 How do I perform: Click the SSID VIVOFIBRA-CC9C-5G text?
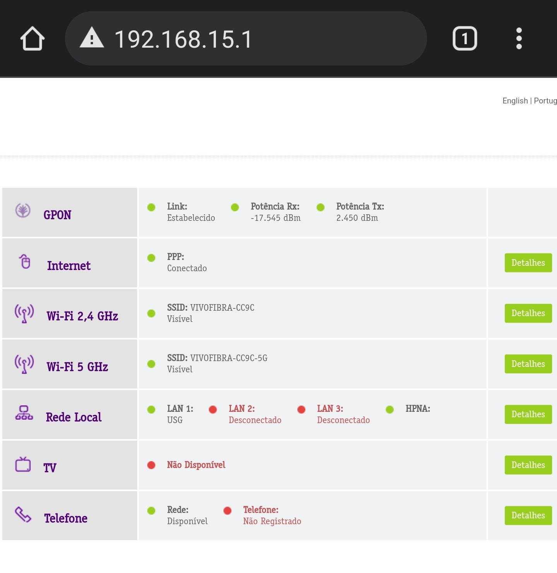(x=217, y=358)
